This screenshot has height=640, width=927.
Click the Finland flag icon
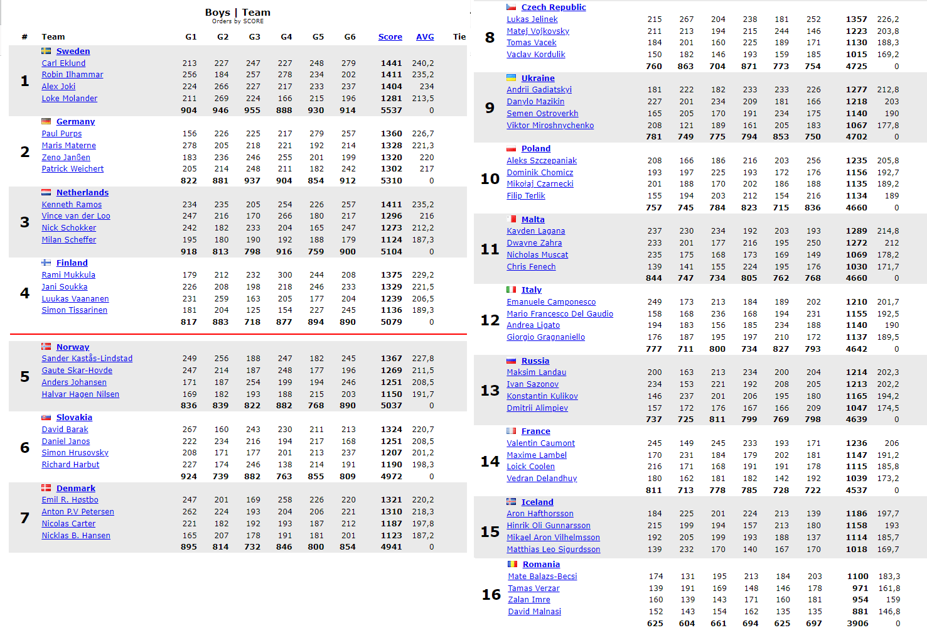[46, 263]
